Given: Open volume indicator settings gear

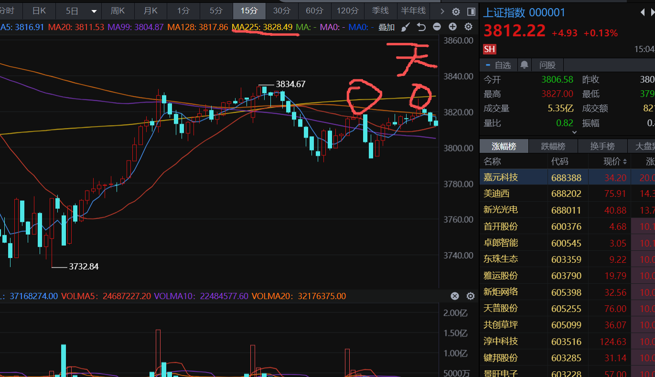Looking at the screenshot, I should pyautogui.click(x=470, y=296).
